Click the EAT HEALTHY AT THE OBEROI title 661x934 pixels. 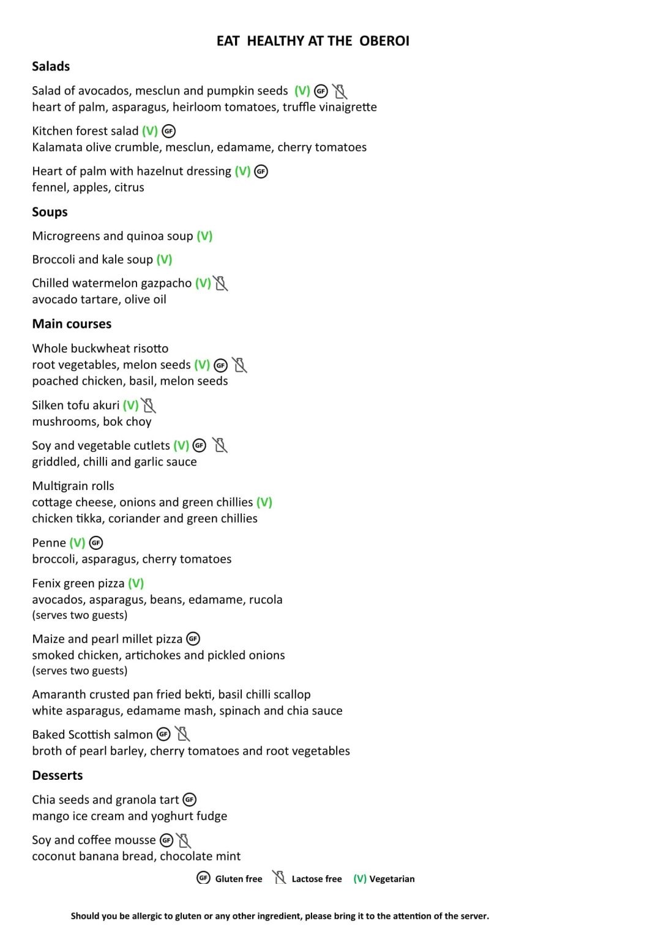[313, 41]
